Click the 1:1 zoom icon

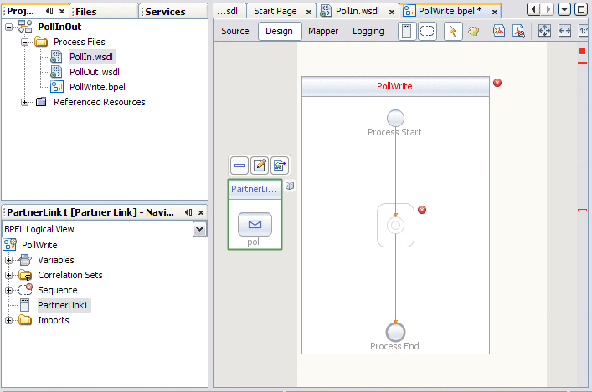[584, 31]
